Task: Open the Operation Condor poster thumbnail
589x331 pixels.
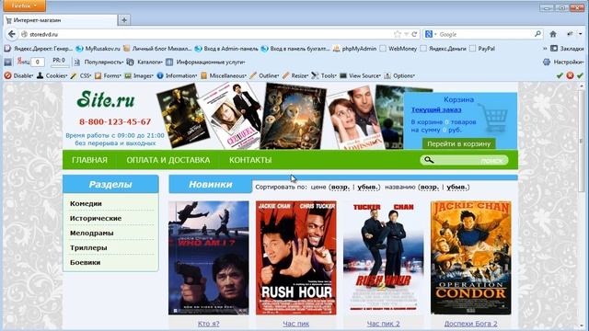Action: 470,257
